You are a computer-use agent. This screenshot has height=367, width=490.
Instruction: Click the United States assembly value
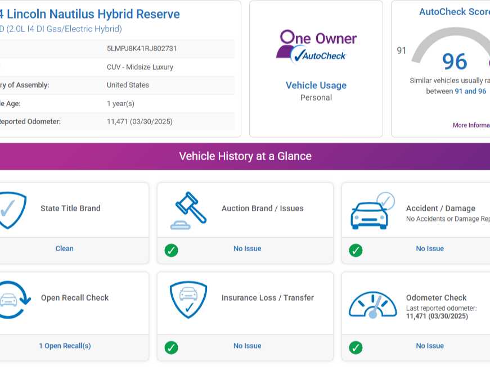pos(128,85)
